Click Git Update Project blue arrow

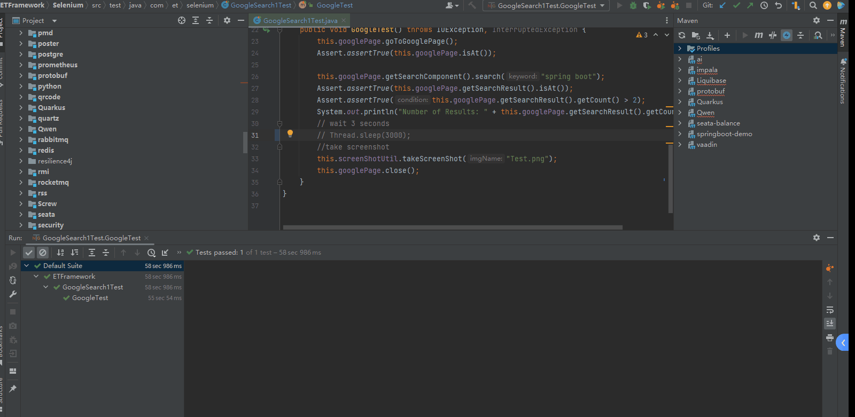pos(722,5)
